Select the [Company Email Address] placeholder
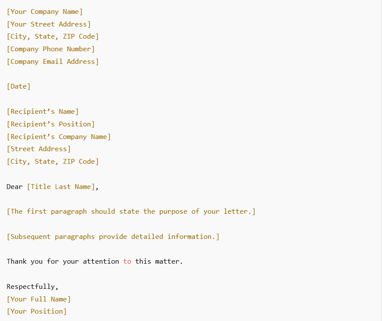 coord(53,62)
